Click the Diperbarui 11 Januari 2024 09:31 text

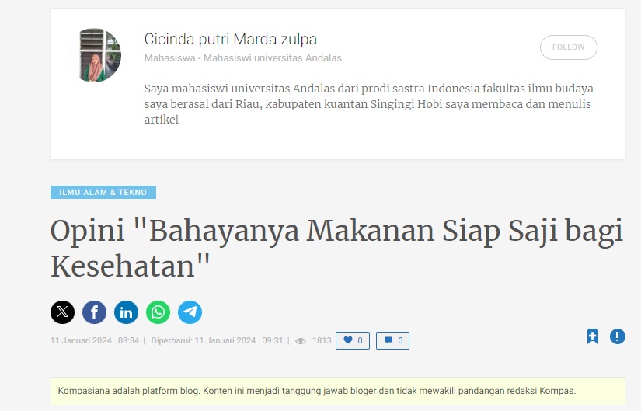tap(217, 340)
